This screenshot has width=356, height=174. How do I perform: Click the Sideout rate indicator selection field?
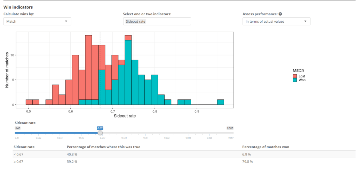[x=157, y=21]
